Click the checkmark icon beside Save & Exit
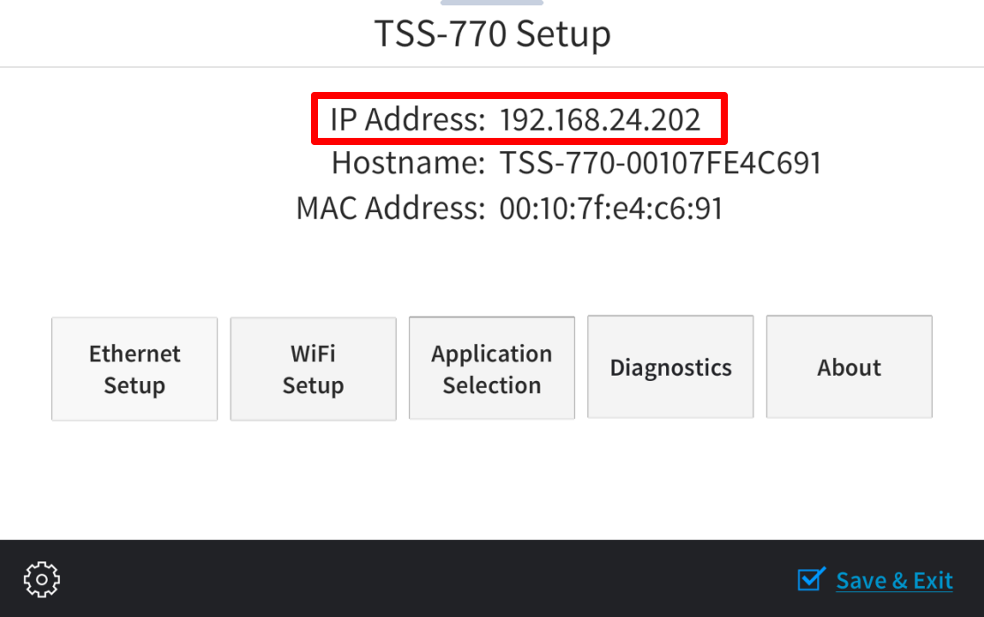Viewport: 984px width, 617px height. tap(812, 579)
